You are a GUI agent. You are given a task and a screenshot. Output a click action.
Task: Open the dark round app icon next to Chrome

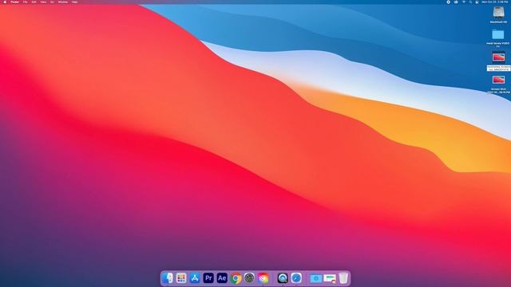[x=249, y=278]
